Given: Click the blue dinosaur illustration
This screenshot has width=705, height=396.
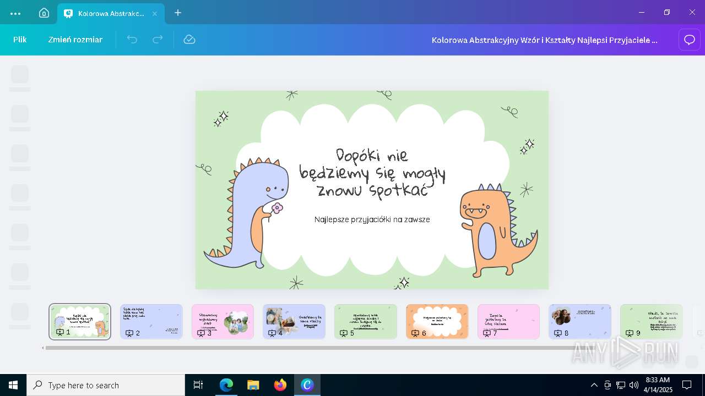Looking at the screenshot, I should pyautogui.click(x=247, y=213).
